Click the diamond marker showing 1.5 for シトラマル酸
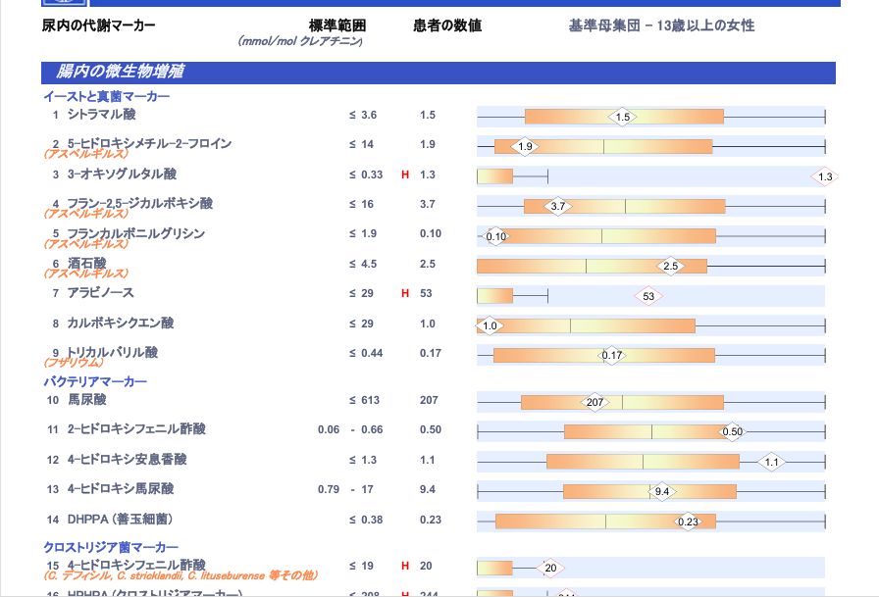This screenshot has height=597, width=879. click(x=622, y=117)
